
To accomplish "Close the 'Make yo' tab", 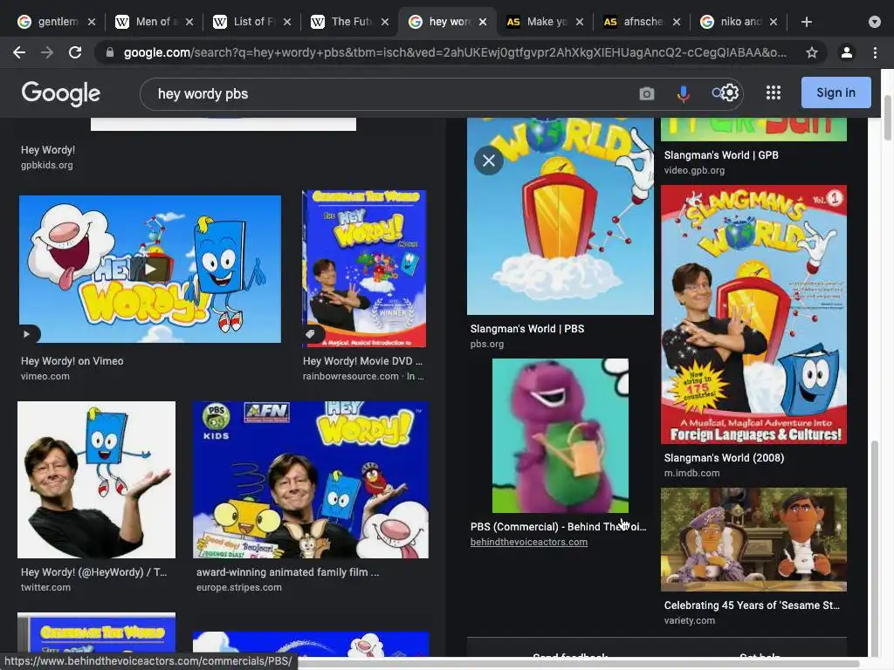I will tap(580, 22).
